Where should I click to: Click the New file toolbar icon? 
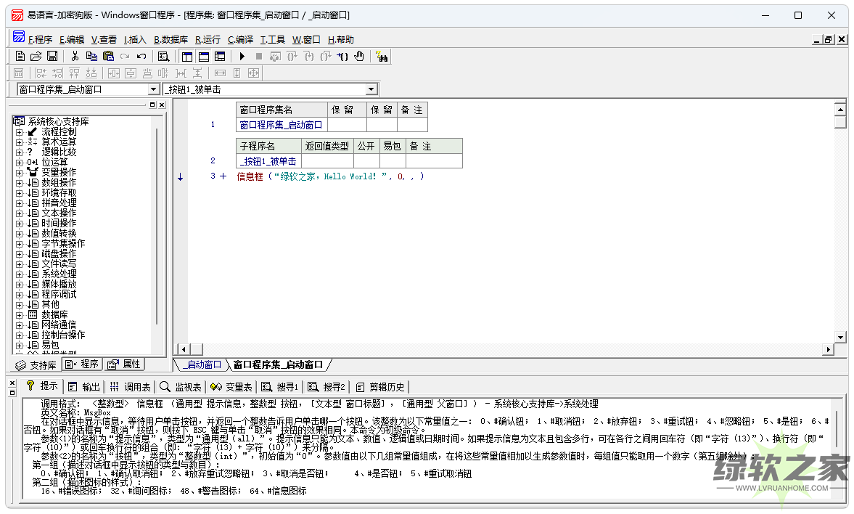20,57
